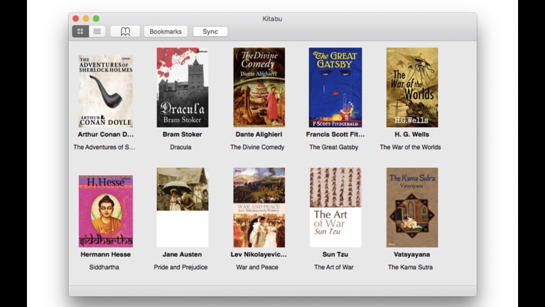Click title text 'The Kama Sutra' under cover

(410, 267)
